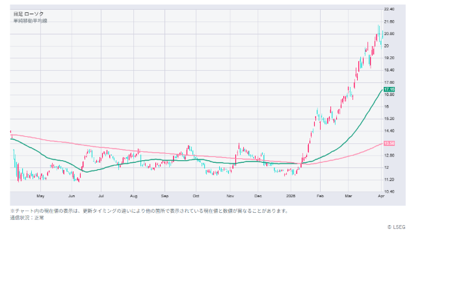The height and width of the screenshot is (290, 465).
Task: Click the May label on the time axis
Action: pos(40,195)
